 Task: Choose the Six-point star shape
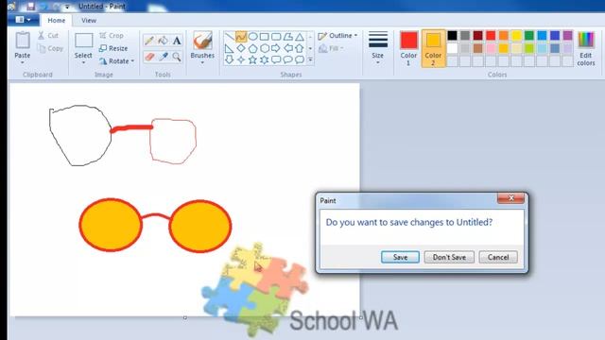[x=265, y=59]
